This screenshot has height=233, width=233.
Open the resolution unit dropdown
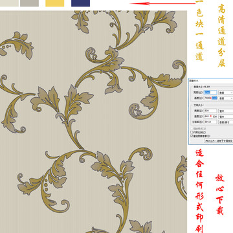(226, 122)
